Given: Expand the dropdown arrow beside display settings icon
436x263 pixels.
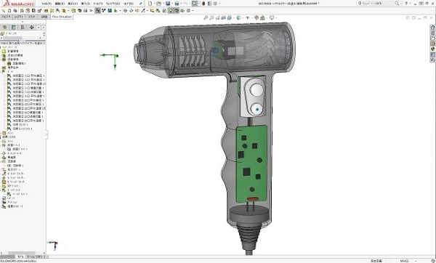Looking at the screenshot, I should tap(275, 17).
